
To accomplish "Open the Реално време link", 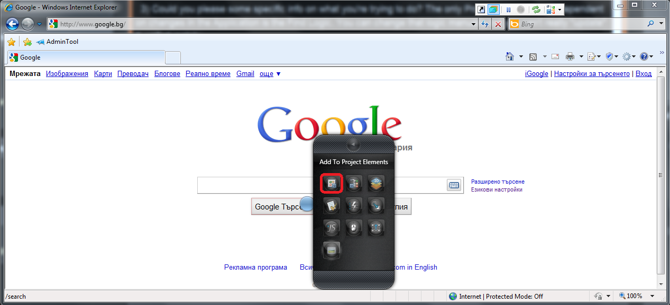I will pos(208,74).
